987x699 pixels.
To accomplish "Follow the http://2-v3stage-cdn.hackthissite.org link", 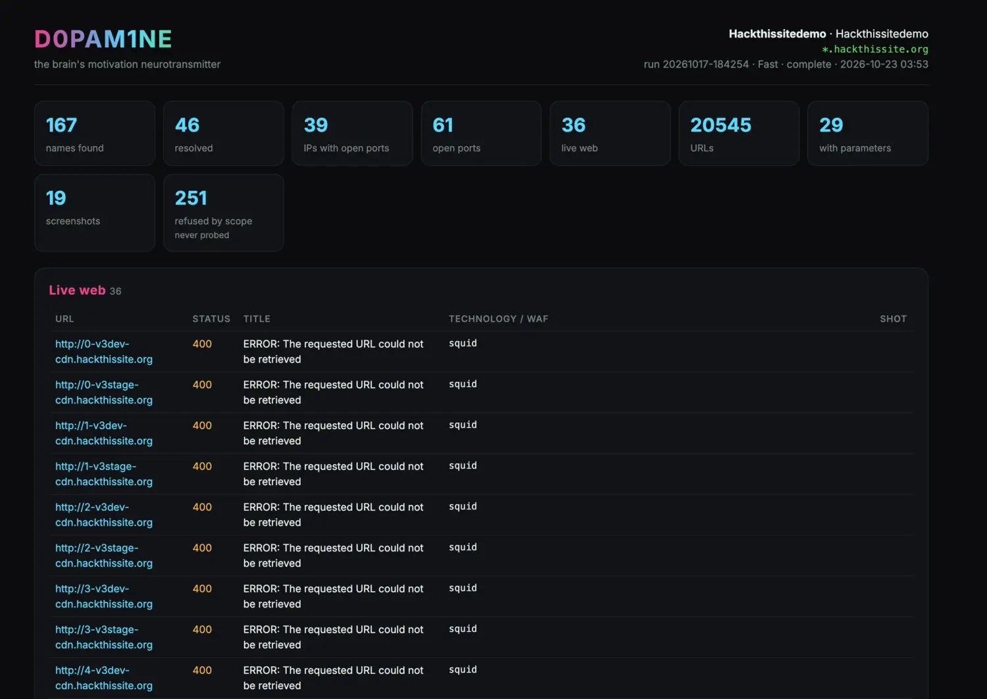I will pos(104,556).
